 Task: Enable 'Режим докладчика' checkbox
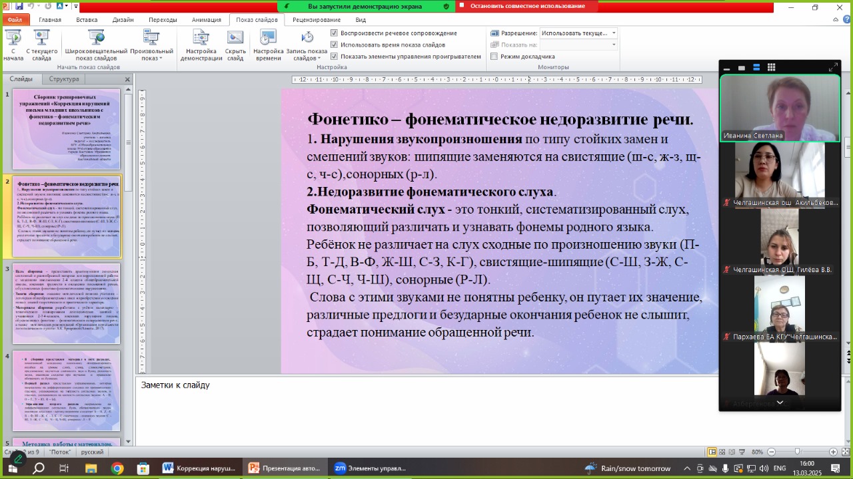pyautogui.click(x=494, y=57)
